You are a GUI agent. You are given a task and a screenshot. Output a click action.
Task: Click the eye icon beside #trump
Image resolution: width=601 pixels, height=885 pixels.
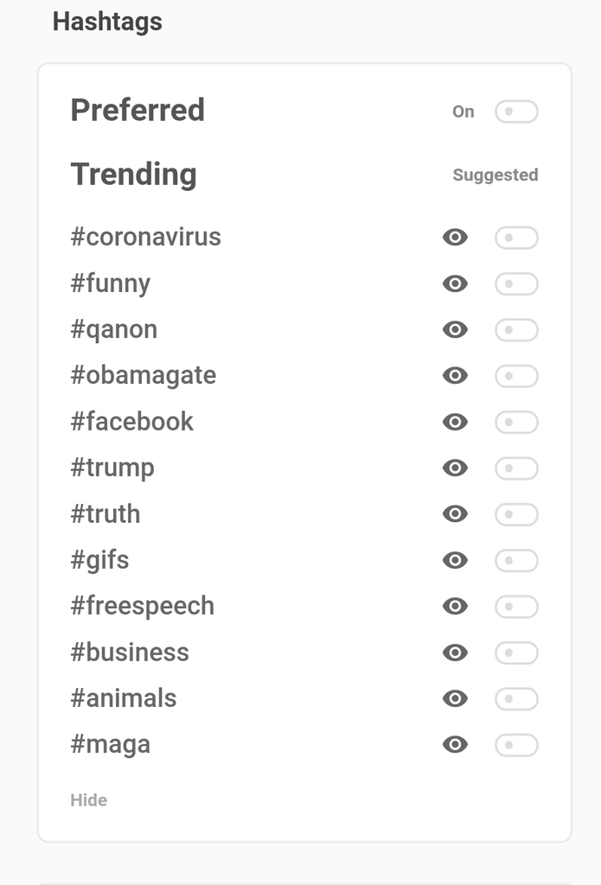point(455,468)
